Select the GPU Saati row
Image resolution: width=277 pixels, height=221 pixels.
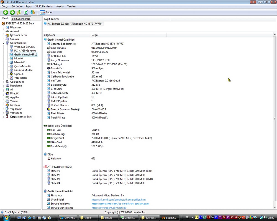158,89
